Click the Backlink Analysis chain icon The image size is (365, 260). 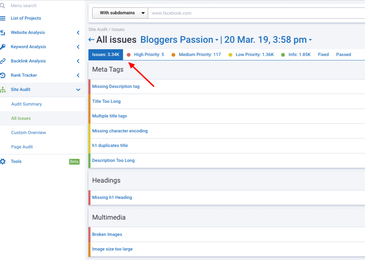(x=3, y=61)
